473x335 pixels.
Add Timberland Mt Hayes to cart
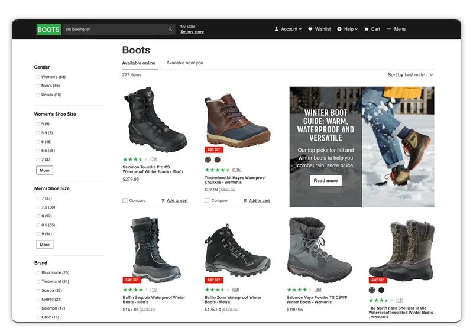[259, 200]
